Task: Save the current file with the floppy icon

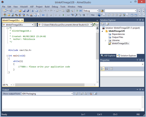Action: [24, 11]
